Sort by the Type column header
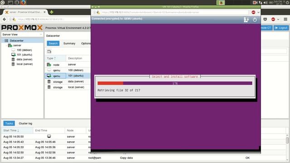The width and height of the screenshot is (290, 163). pyautogui.click(x=55, y=58)
